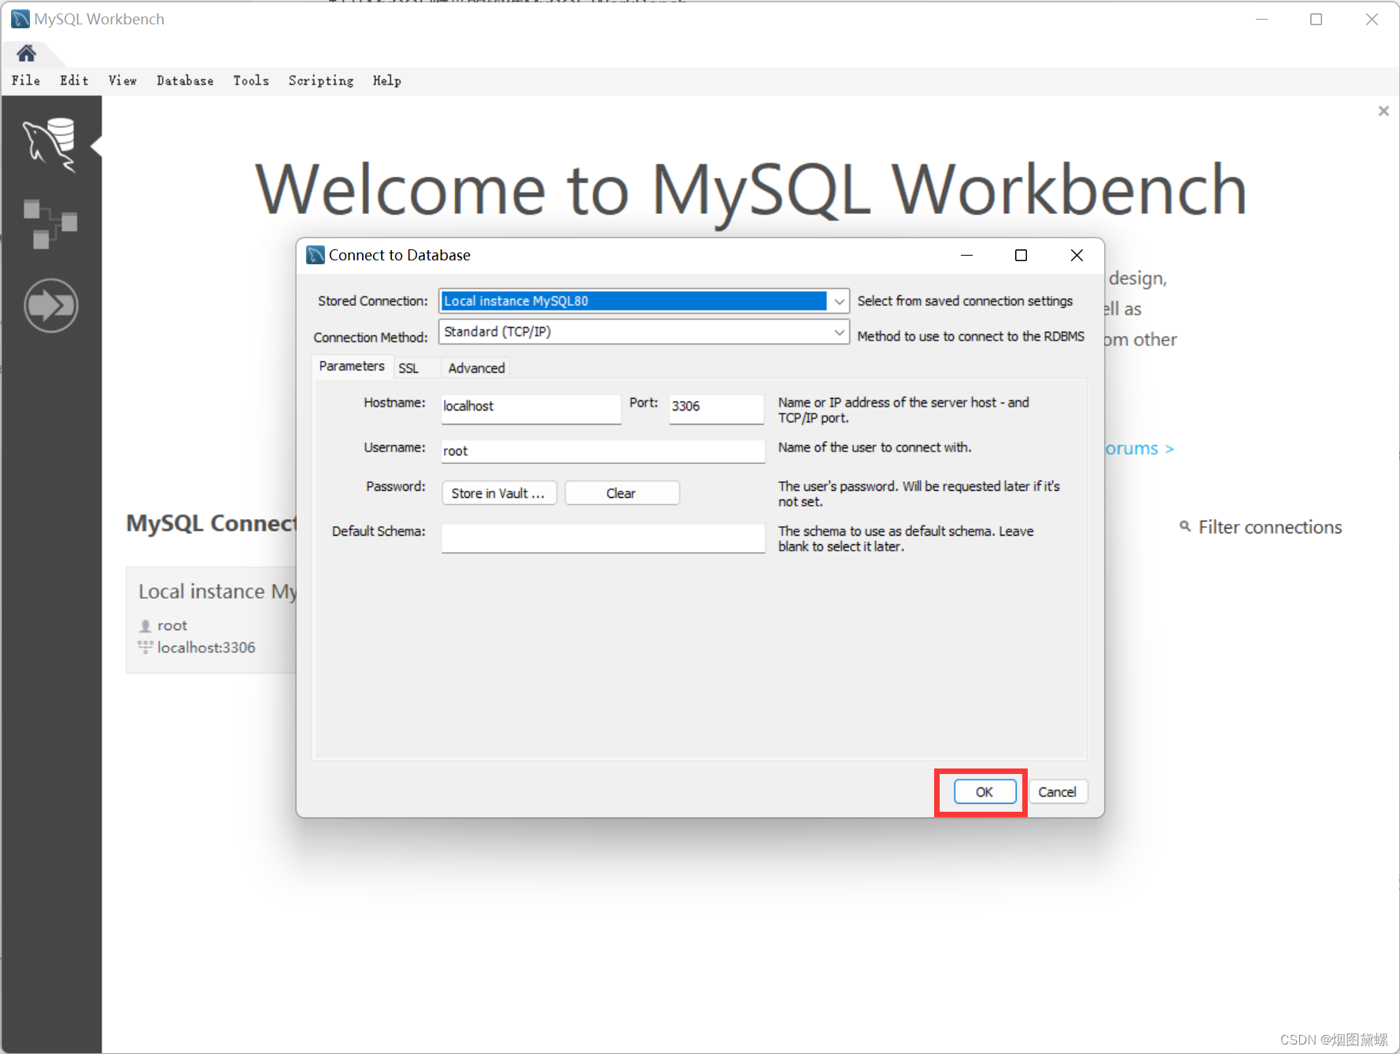Open the Models sidebar icon

(50, 223)
